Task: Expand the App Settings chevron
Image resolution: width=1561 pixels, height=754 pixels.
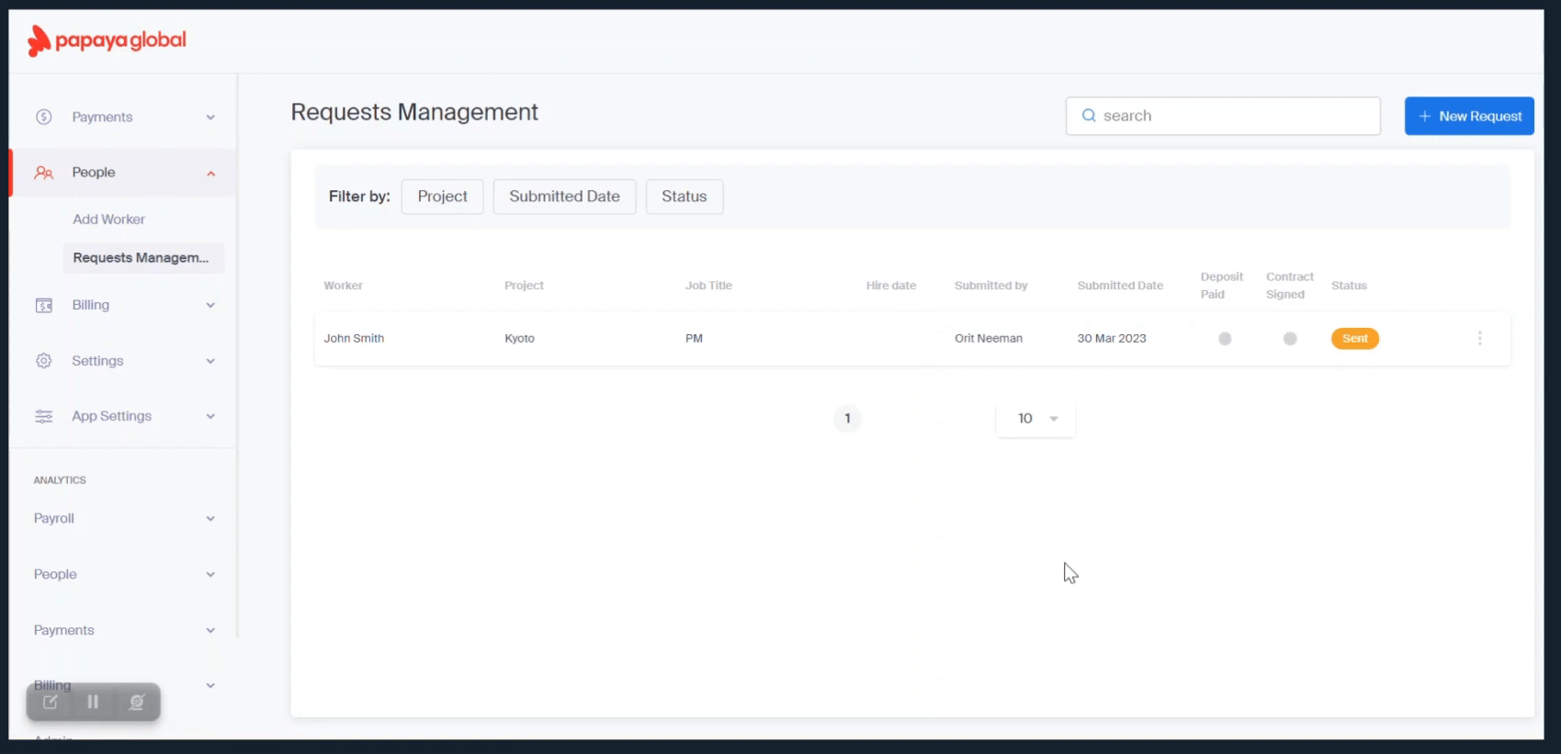Action: (x=210, y=416)
